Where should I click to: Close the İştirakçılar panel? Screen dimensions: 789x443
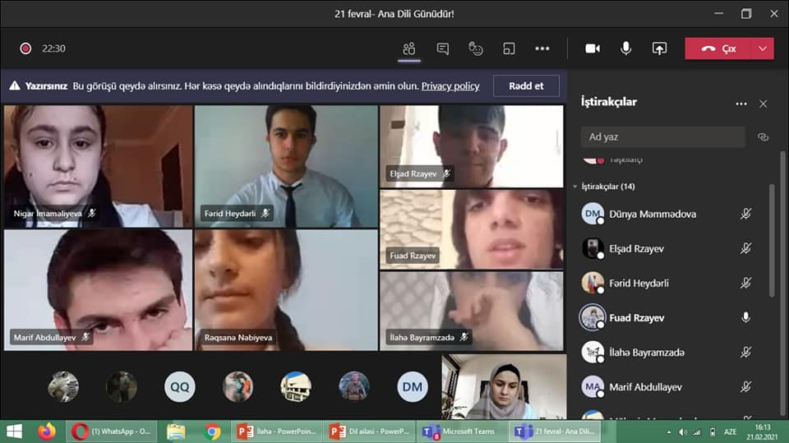764,104
